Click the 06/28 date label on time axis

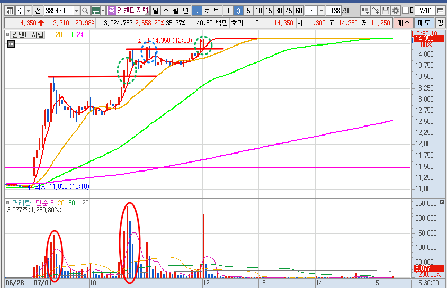(x=14, y=283)
